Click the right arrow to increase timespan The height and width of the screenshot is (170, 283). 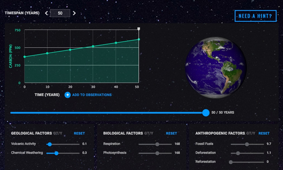tap(74, 13)
